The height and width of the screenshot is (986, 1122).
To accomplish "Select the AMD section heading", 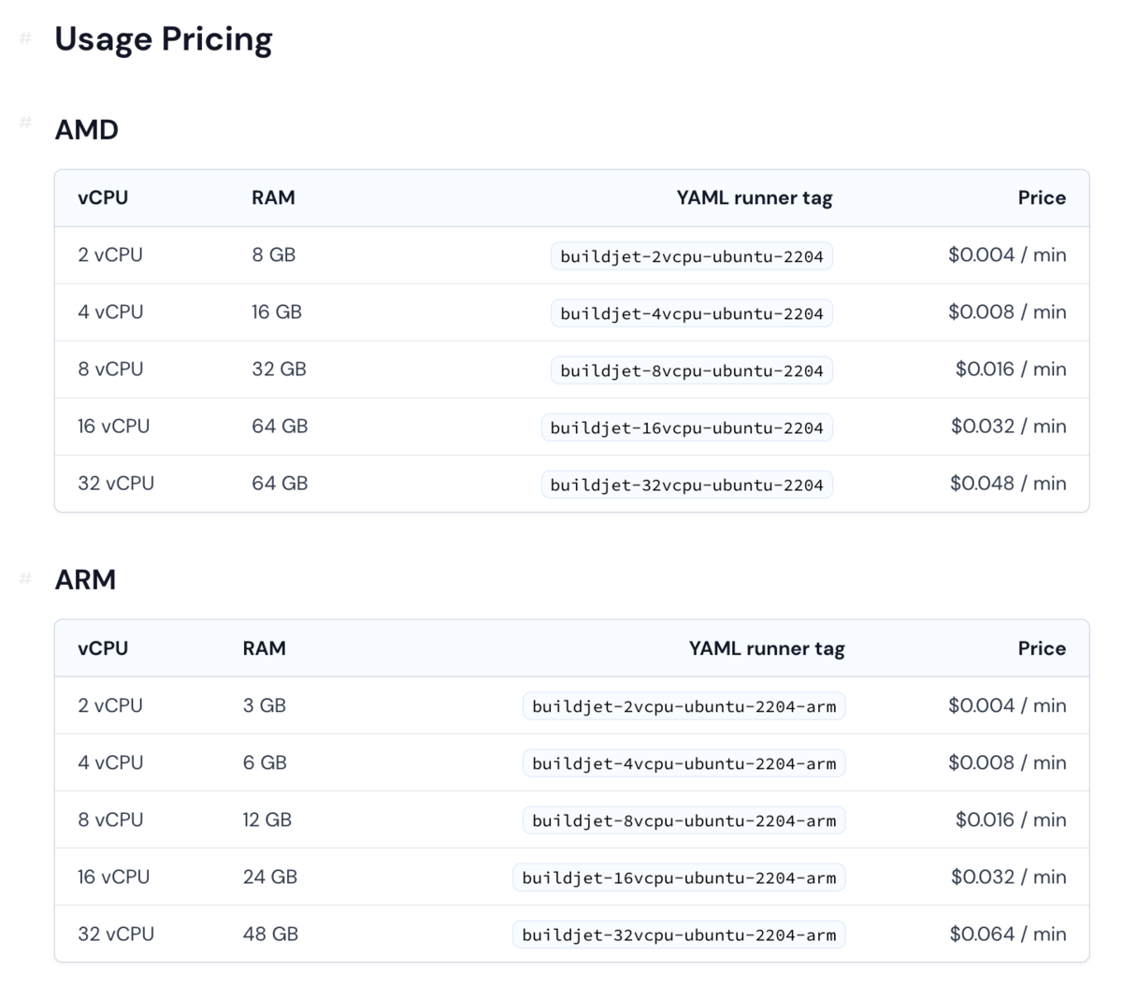I will 86,129.
